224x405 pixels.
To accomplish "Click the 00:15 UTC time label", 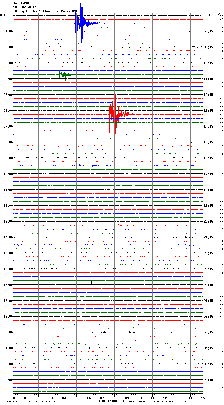I will (208, 285).
